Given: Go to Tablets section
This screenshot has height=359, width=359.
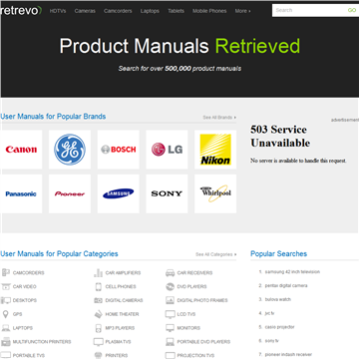Looking at the screenshot, I should (176, 11).
